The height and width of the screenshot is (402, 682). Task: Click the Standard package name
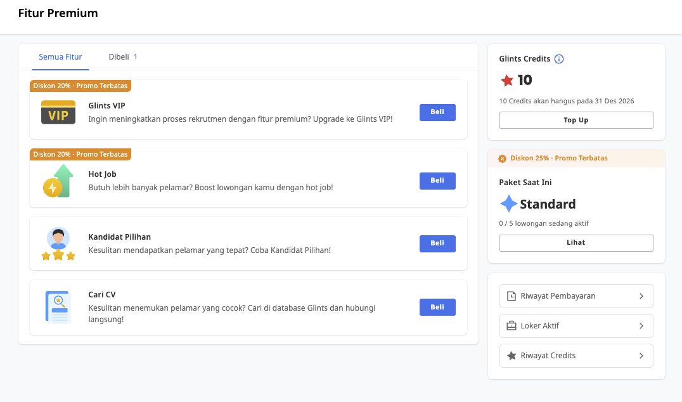[x=548, y=204]
